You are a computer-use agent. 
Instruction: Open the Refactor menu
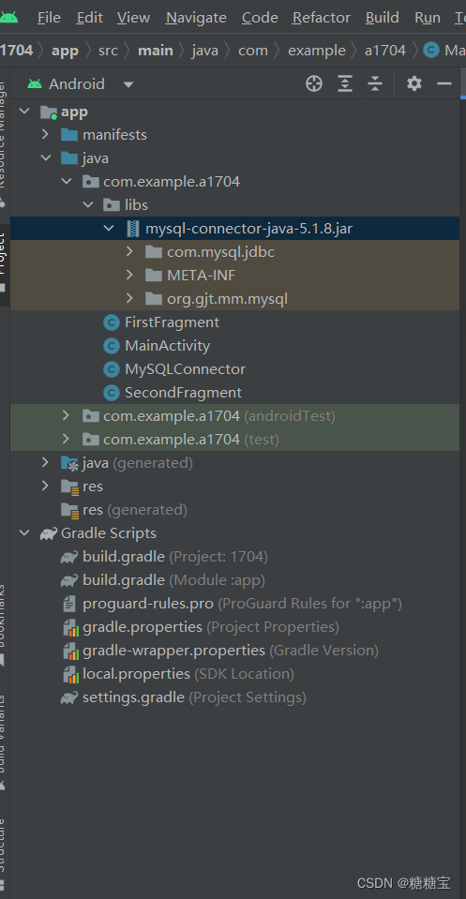click(321, 18)
